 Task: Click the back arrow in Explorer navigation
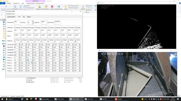tap(2, 15)
